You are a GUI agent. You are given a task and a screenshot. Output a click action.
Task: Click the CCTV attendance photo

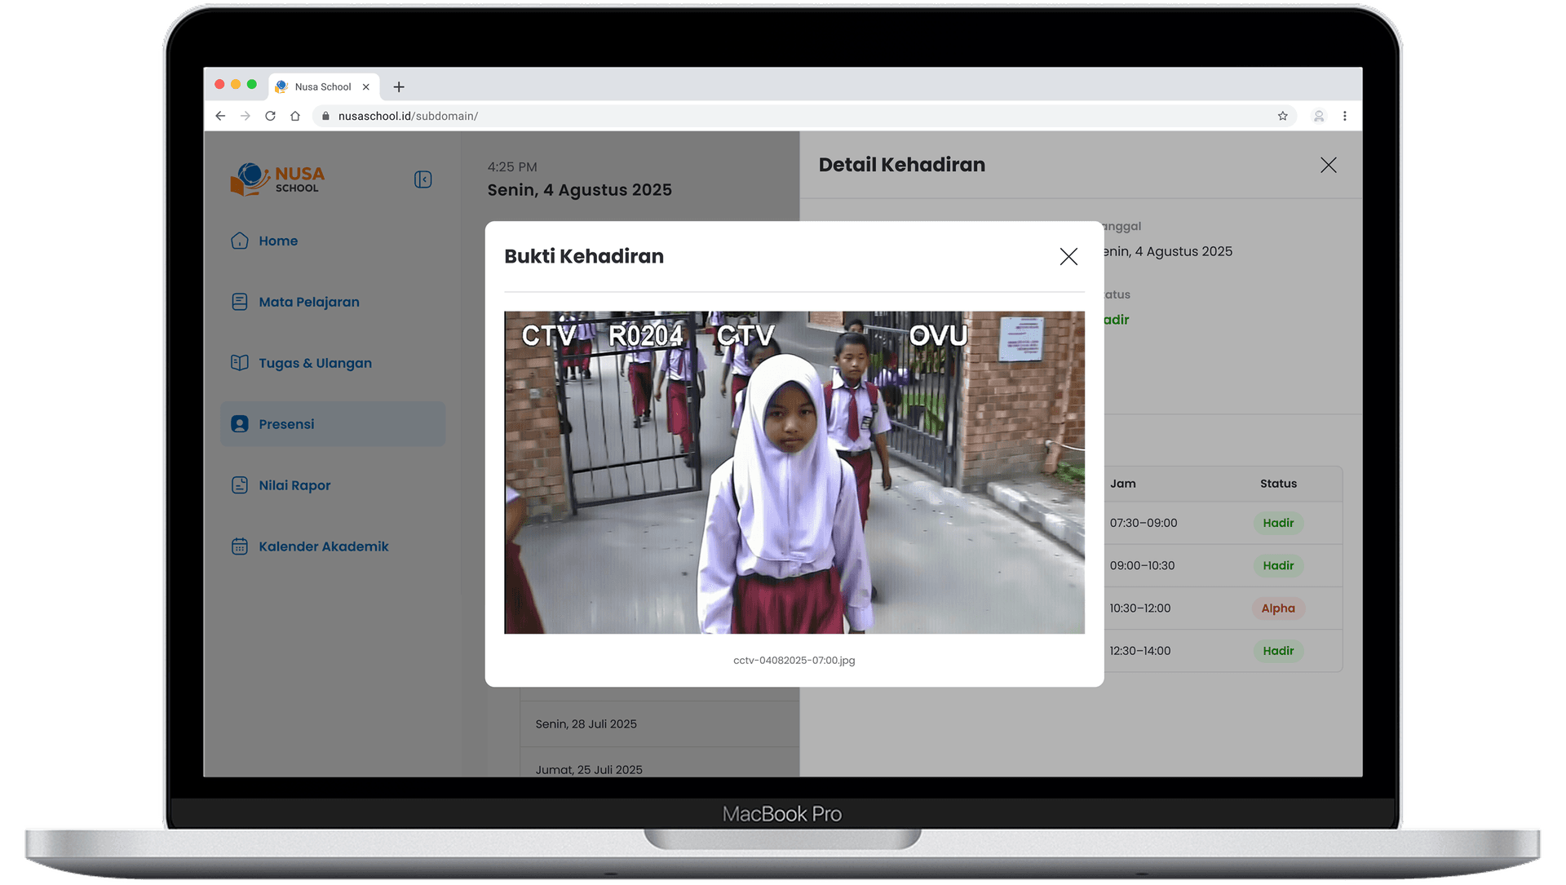pyautogui.click(x=794, y=473)
